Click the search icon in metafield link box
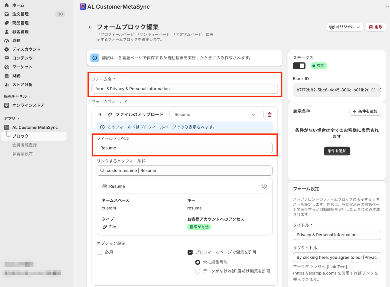Image resolution: width=390 pixels, height=287 pixels. 102,171
